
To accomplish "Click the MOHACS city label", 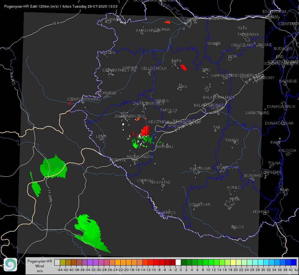I will point(261,212).
